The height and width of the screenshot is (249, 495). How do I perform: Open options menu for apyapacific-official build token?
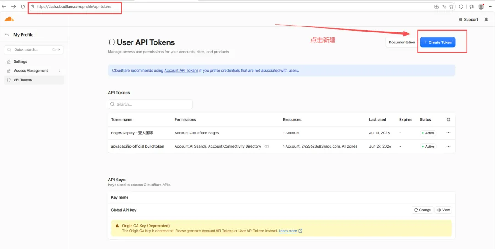pyautogui.click(x=449, y=146)
